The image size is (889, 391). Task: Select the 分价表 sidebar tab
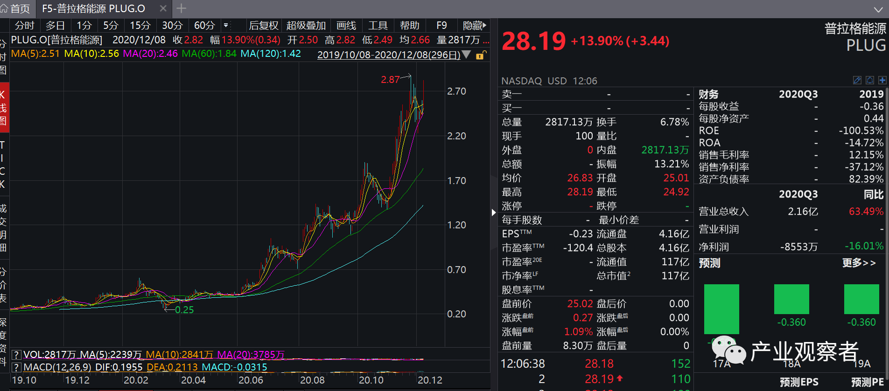3,285
